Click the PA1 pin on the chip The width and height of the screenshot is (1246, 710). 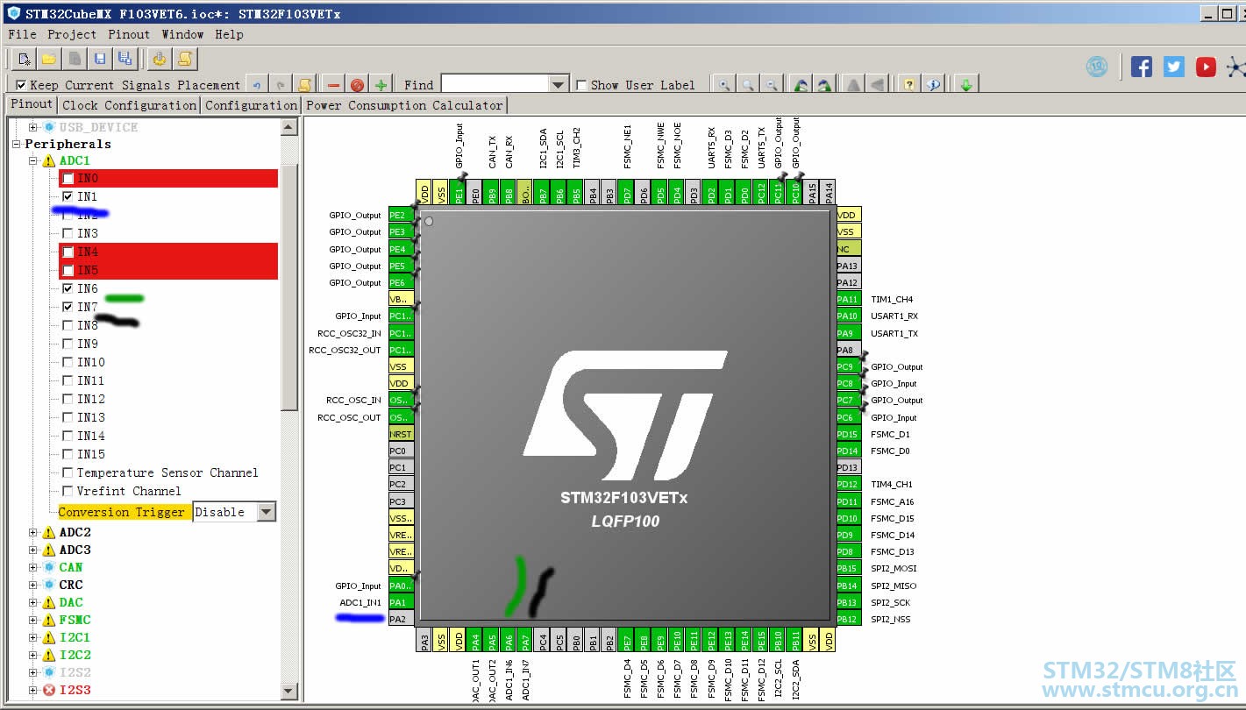[x=401, y=602]
